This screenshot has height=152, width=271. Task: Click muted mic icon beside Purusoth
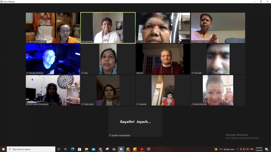pos(192,73)
